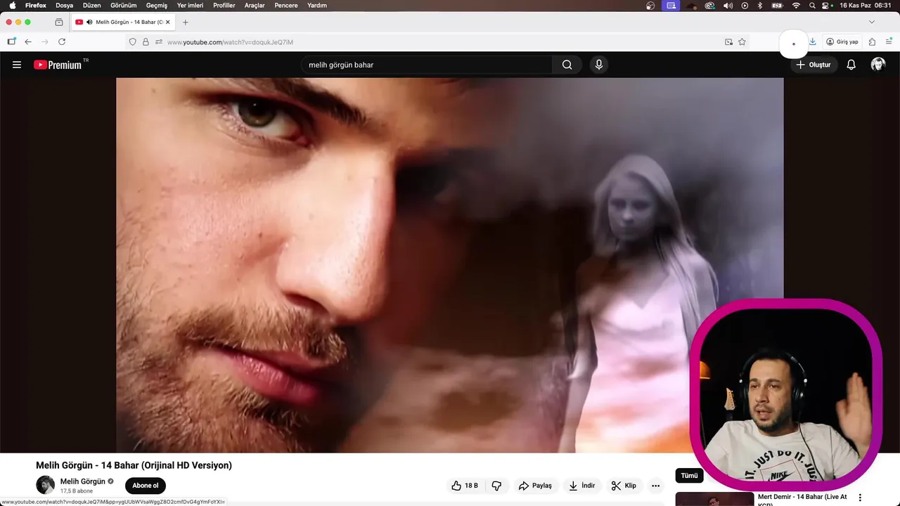This screenshot has height=506, width=900.
Task: Open the Firefox application menu in menu bar
Action: pos(36,6)
